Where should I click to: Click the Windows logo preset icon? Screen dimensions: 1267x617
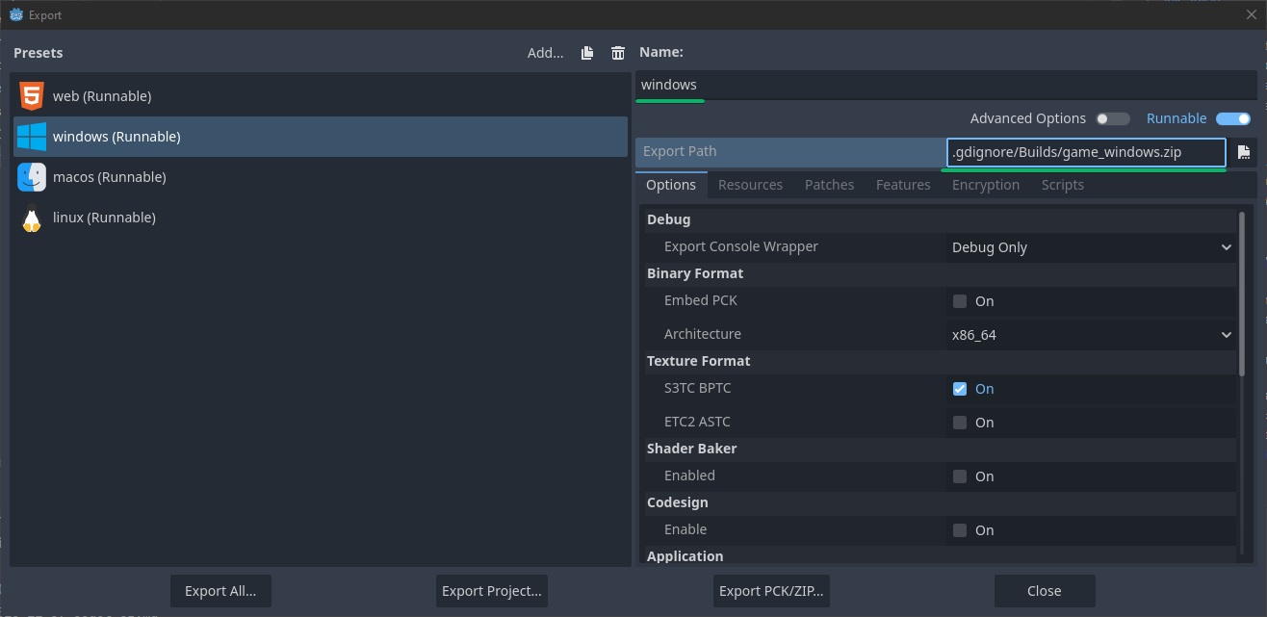[32, 137]
